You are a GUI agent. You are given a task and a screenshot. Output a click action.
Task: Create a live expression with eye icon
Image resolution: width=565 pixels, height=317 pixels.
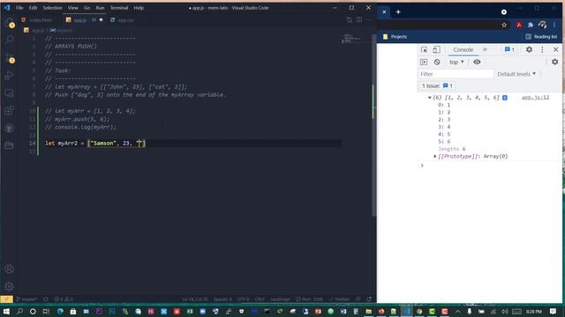[477, 62]
